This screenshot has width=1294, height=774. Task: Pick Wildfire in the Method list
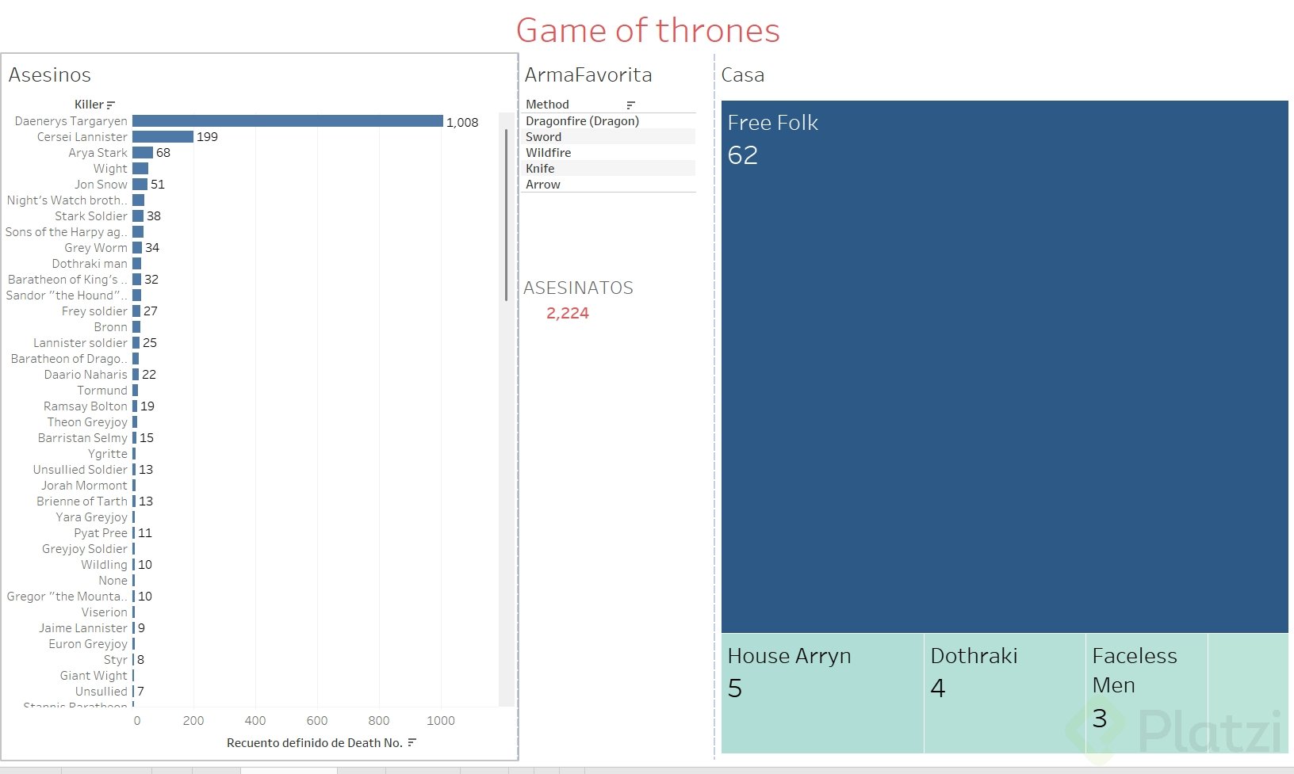(548, 153)
